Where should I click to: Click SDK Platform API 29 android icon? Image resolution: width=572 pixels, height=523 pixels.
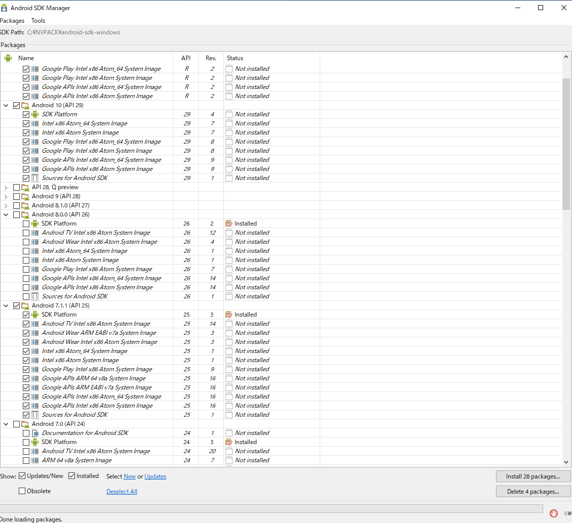(x=35, y=114)
